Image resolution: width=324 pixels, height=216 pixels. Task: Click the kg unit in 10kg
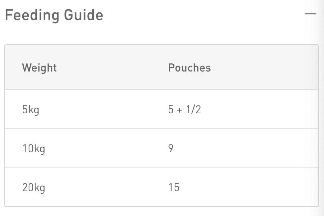pyautogui.click(x=40, y=149)
